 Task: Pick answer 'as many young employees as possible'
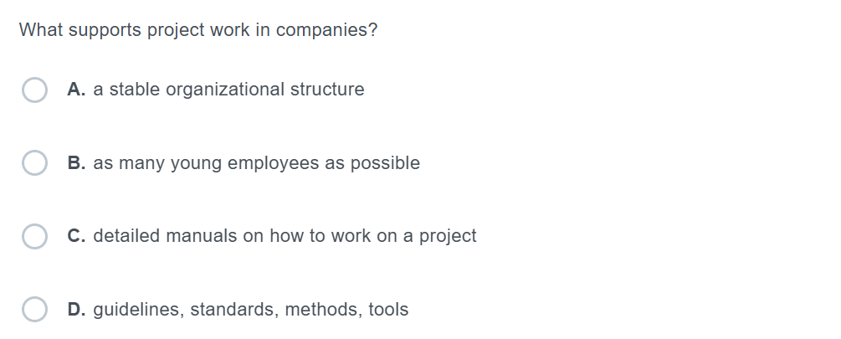(x=256, y=163)
